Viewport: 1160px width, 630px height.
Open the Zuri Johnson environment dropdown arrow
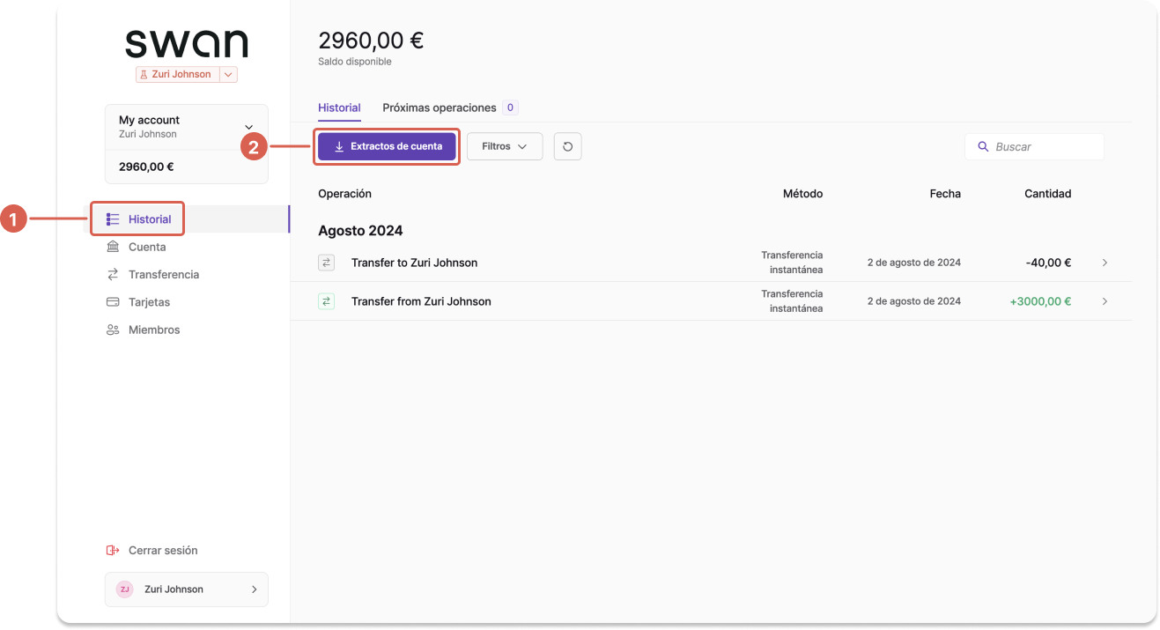(x=229, y=75)
